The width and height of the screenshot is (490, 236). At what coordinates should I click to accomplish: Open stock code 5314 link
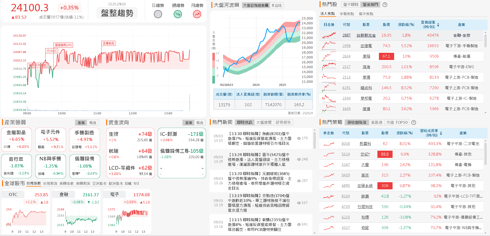(346, 154)
